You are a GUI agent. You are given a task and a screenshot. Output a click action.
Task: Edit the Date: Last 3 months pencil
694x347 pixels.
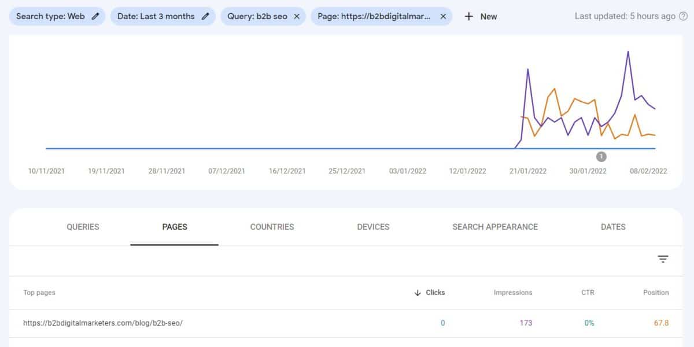point(205,16)
